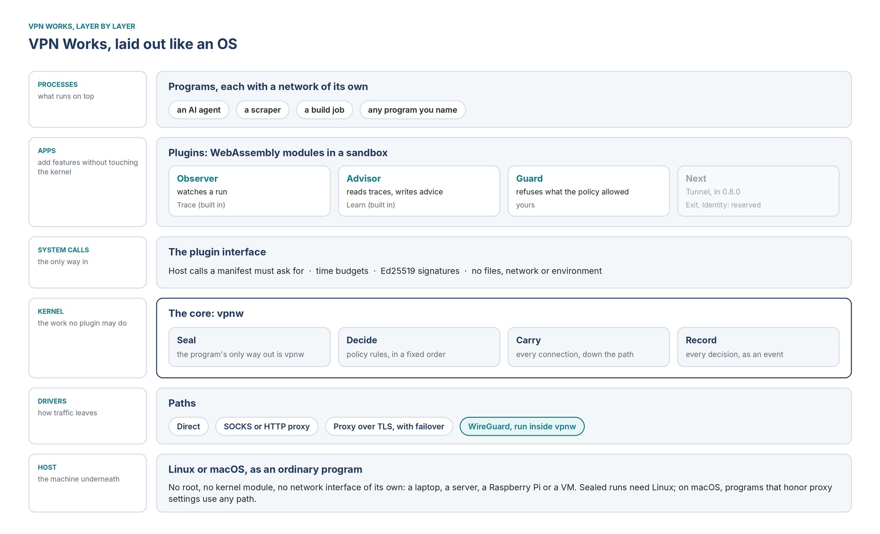Open the Observer plugin card
Screen dimensions: 880x534
point(249,191)
